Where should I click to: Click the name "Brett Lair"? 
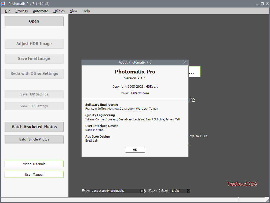[92, 141]
